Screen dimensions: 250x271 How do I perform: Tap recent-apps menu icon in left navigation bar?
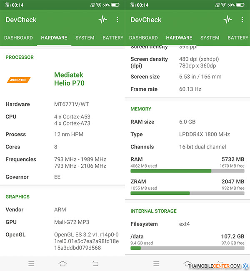tap(31, 263)
